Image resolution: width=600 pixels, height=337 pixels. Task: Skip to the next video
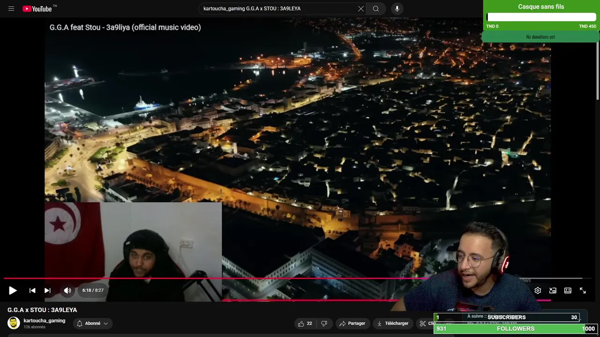[x=47, y=291]
